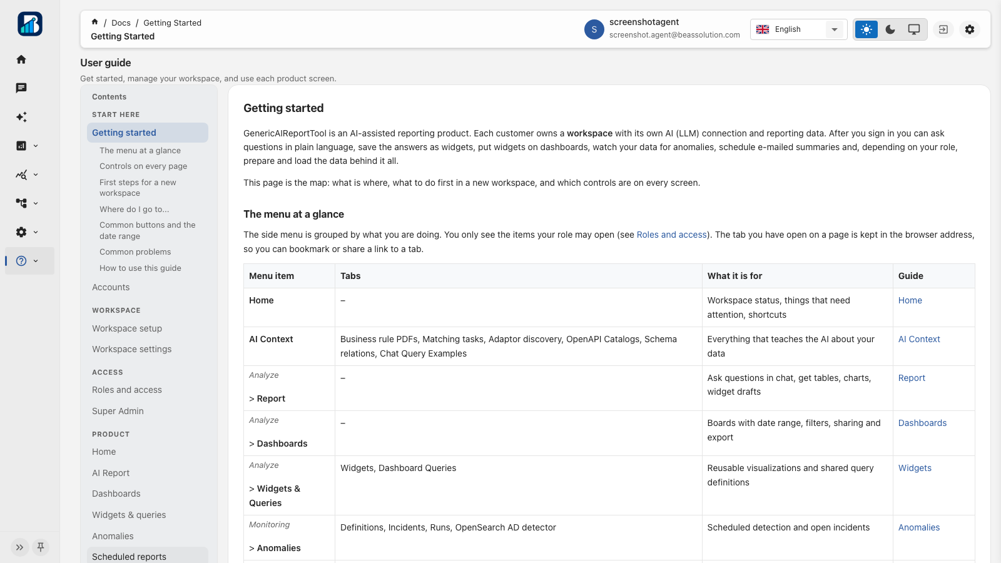The width and height of the screenshot is (1001, 563).
Task: Open the AI sparkle icon in sidebar
Action: pos(21,117)
